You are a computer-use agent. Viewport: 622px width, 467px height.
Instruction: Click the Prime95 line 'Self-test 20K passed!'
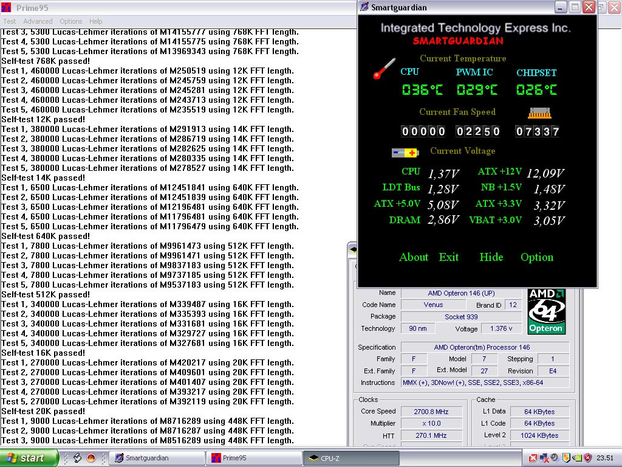coord(43,412)
